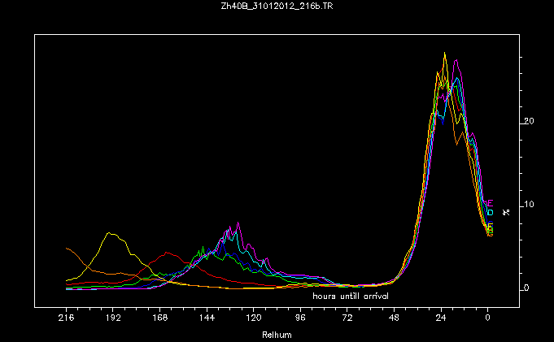Click the 120 tick label on x-axis

click(254, 319)
